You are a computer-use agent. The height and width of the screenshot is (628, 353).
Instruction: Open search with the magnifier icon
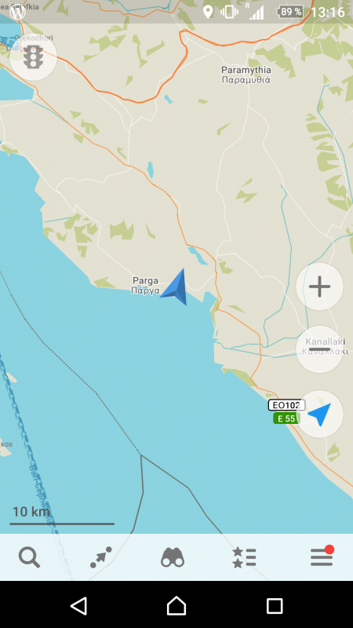point(29,557)
